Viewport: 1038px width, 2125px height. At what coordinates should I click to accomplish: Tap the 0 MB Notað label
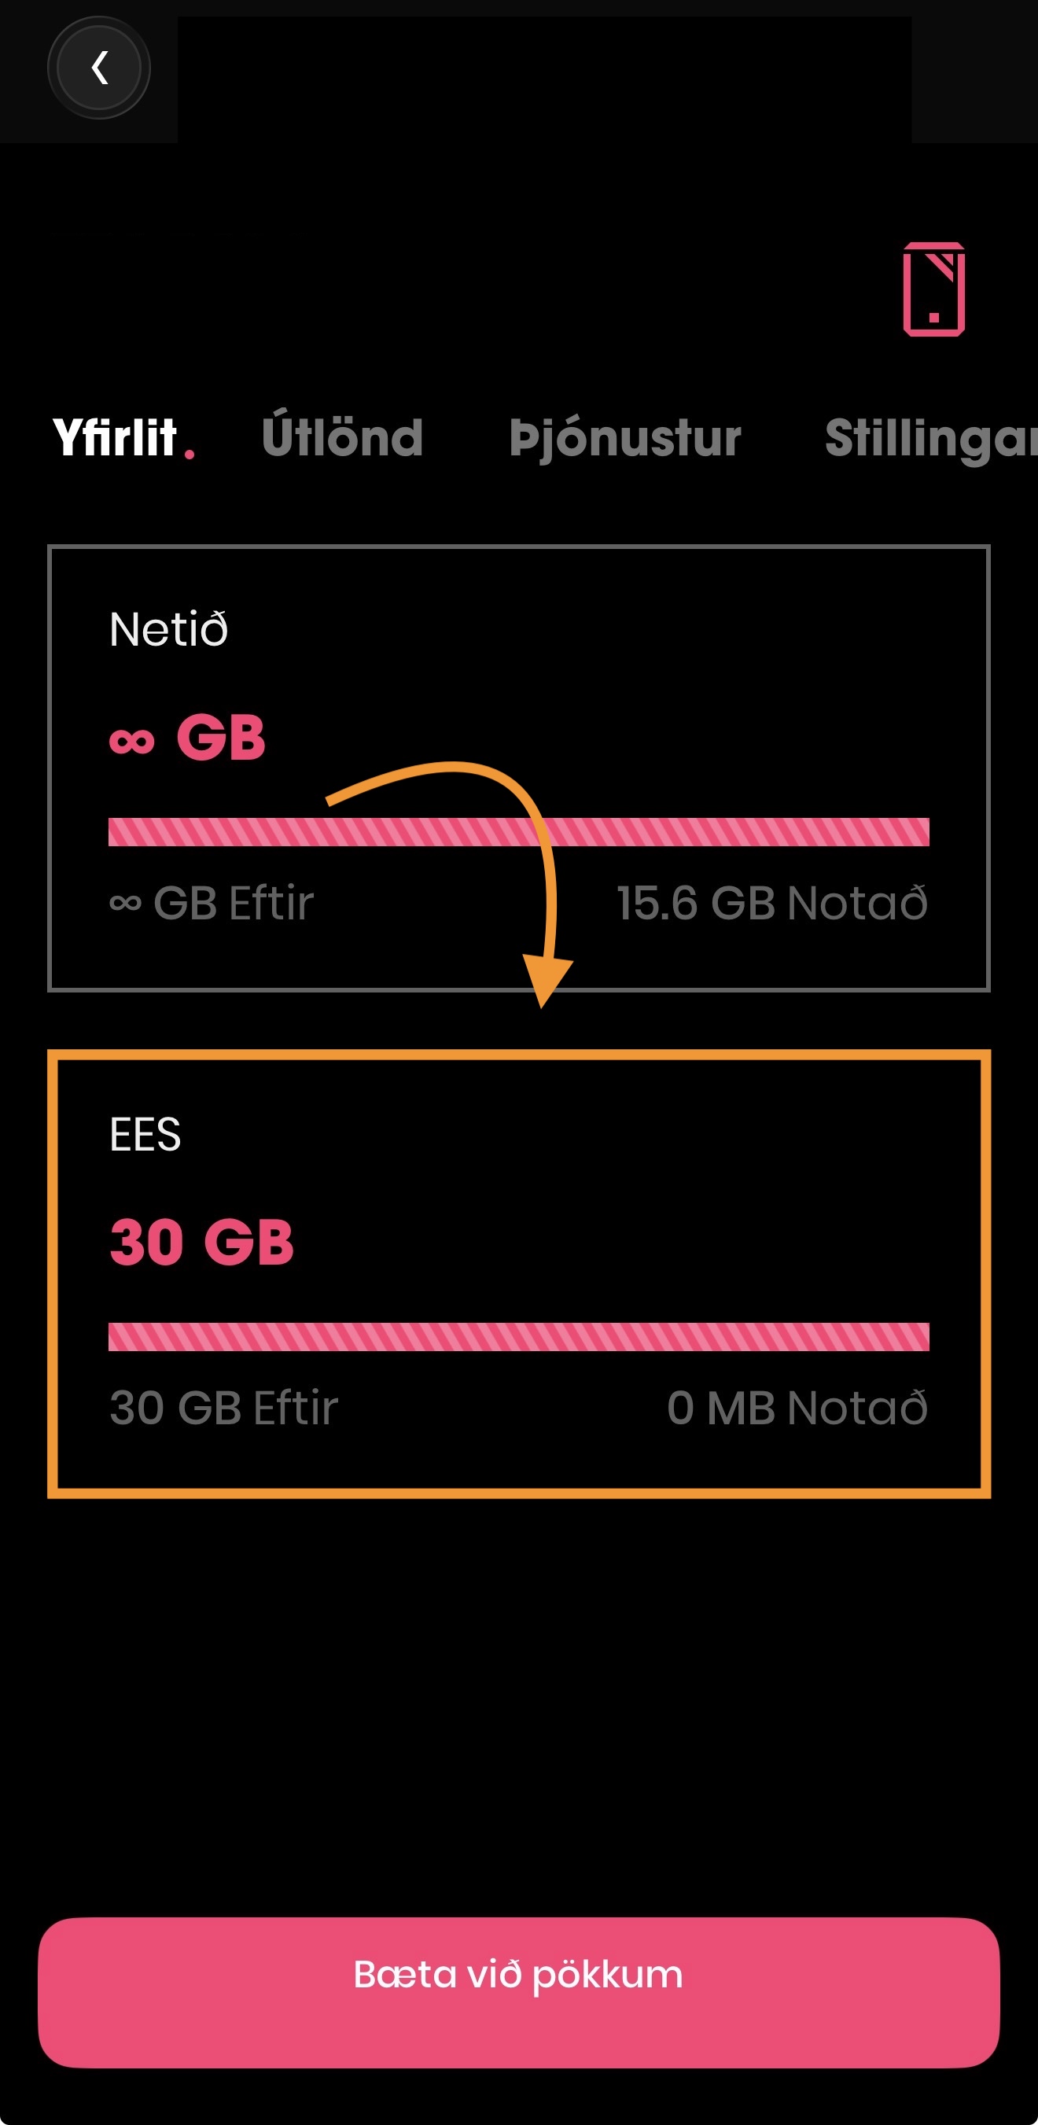coord(797,1407)
